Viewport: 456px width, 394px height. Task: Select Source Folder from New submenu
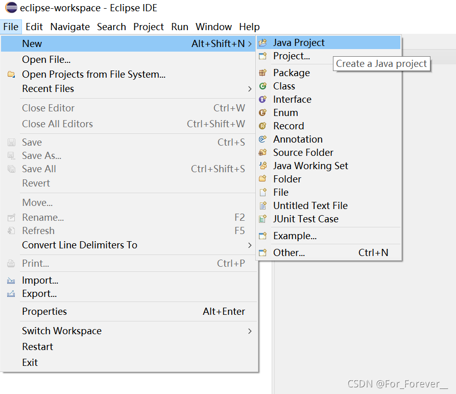(x=329, y=152)
